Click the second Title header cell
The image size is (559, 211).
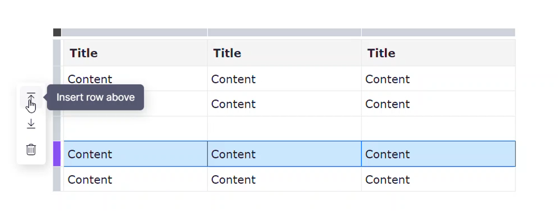point(284,53)
